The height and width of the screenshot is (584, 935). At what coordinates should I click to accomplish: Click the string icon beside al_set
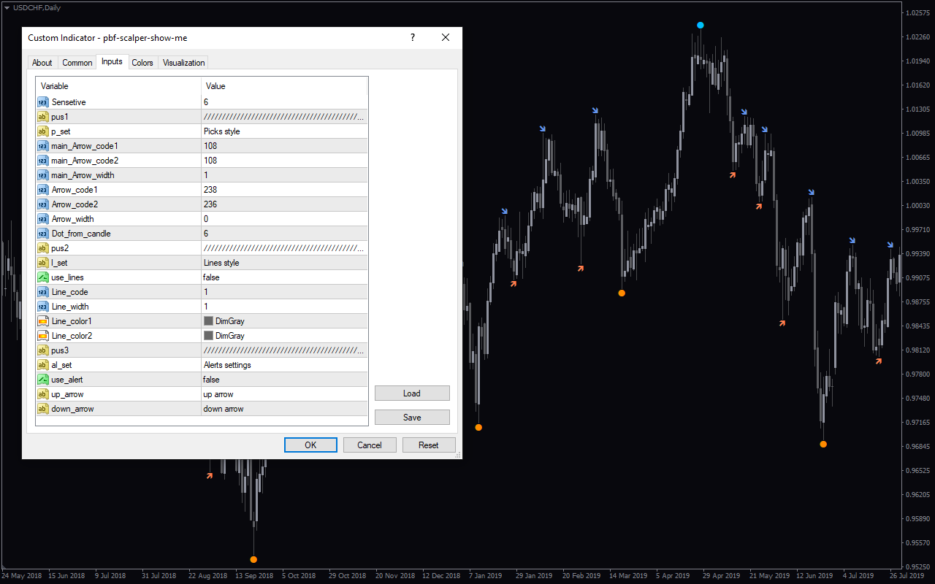(x=42, y=365)
